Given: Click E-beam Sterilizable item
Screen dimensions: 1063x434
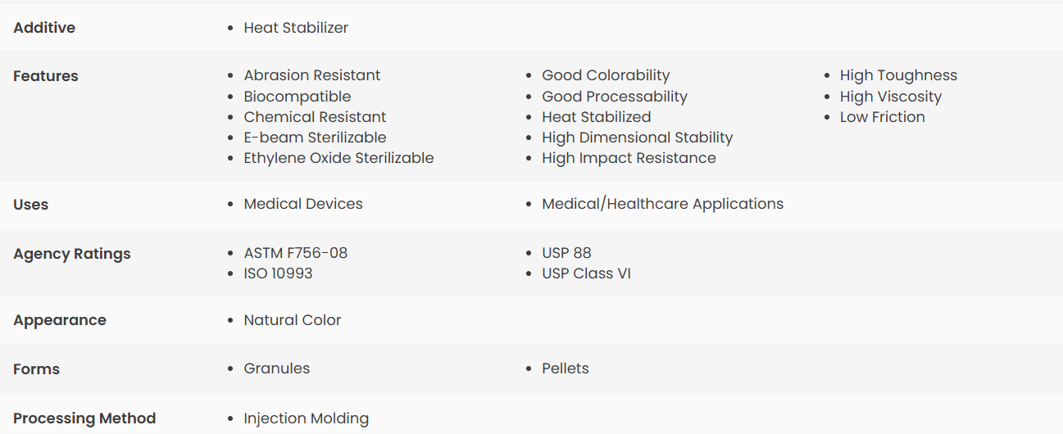Looking at the screenshot, I should [315, 138].
